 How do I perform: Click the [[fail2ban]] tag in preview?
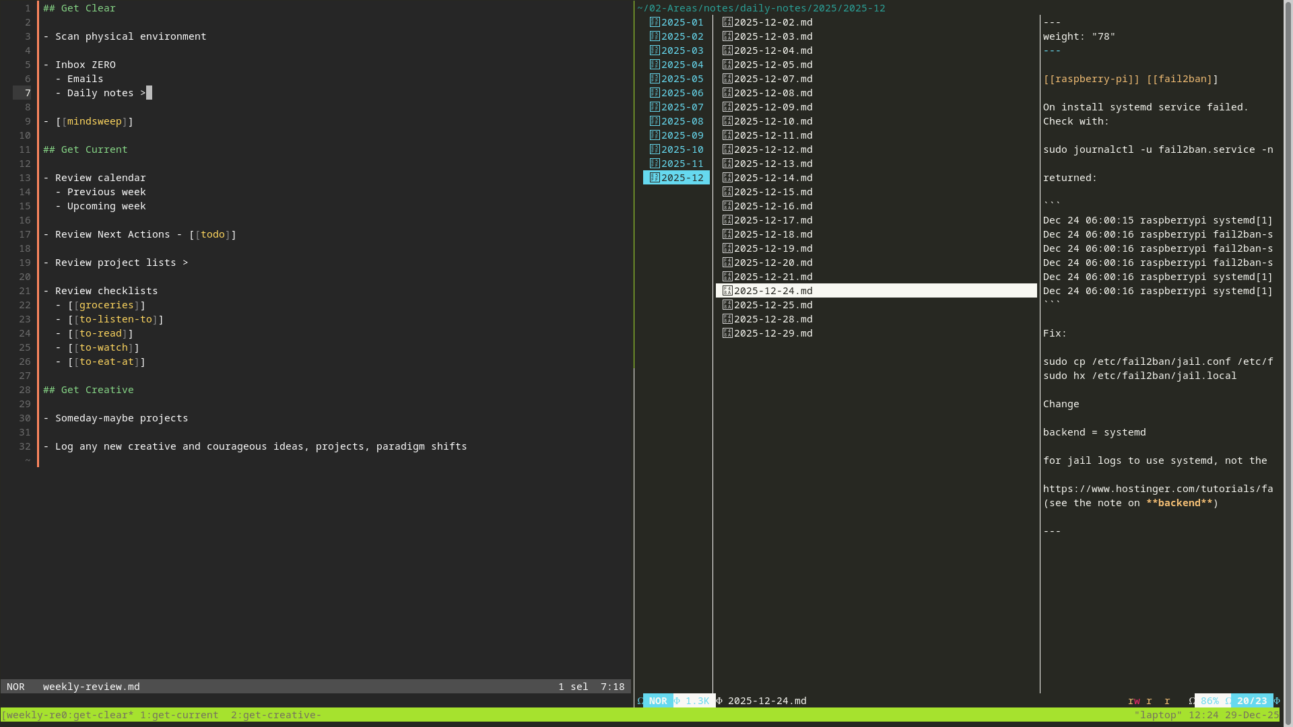pyautogui.click(x=1182, y=79)
